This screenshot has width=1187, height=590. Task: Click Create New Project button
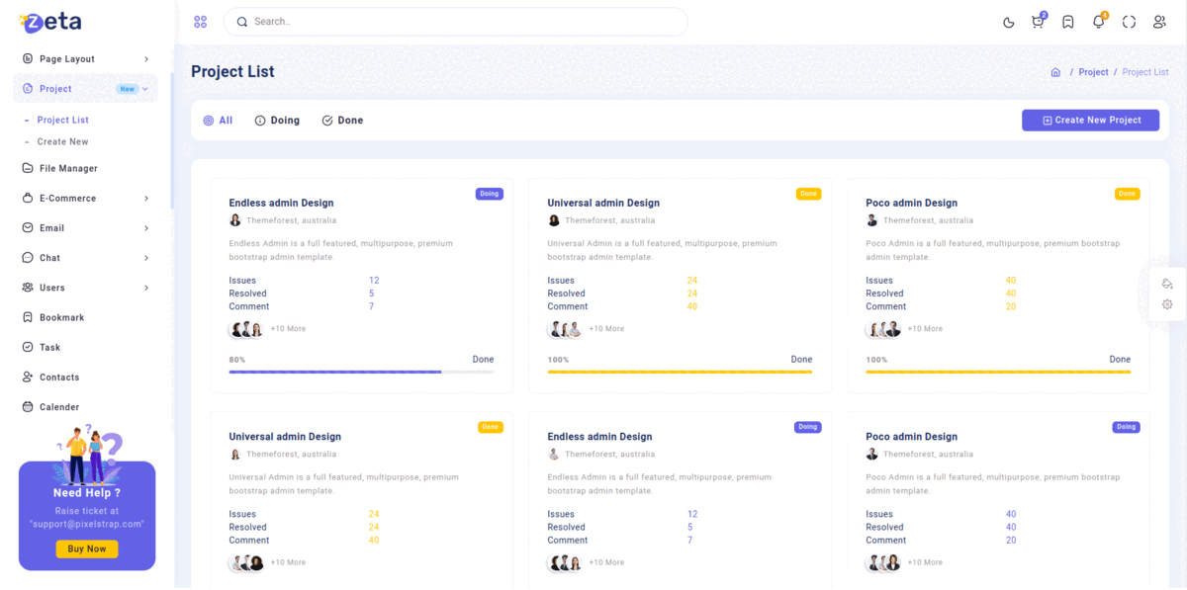coord(1090,120)
